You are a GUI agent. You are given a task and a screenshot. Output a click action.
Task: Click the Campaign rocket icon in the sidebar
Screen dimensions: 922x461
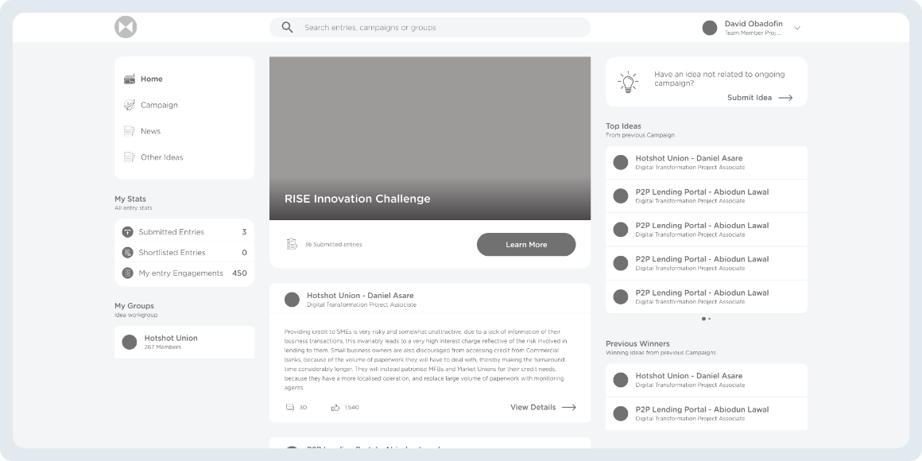pyautogui.click(x=130, y=105)
